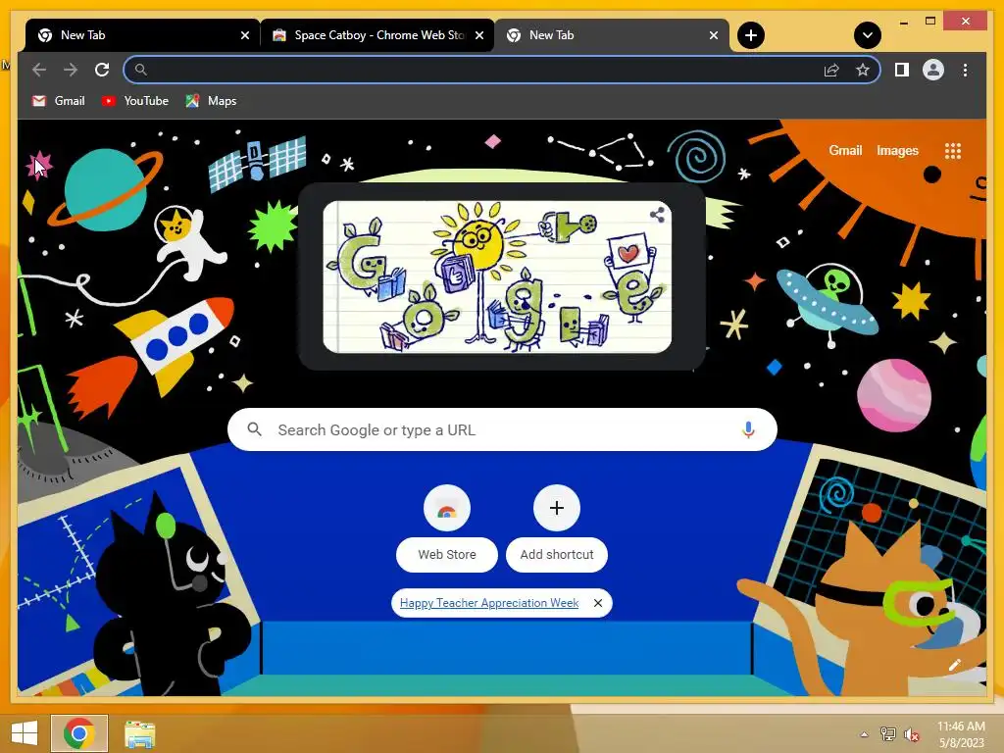Expand the tab search dropdown arrow
Image resolution: width=1004 pixels, height=753 pixels.
coord(868,35)
